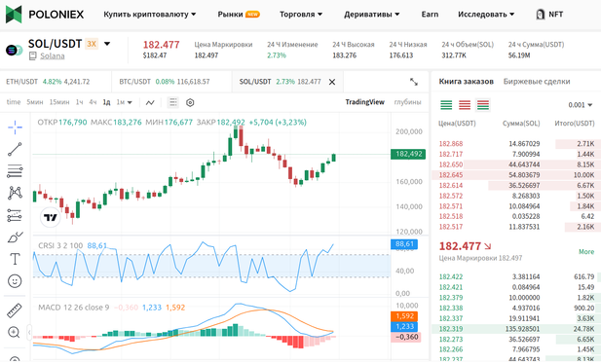Open Исследовать dropdown menu
This screenshot has height=364, width=601.
coord(486,15)
